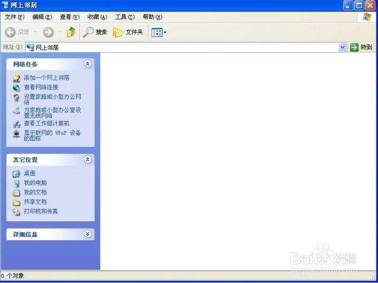
Task: Open the 工具 menu
Action: [x=124, y=17]
